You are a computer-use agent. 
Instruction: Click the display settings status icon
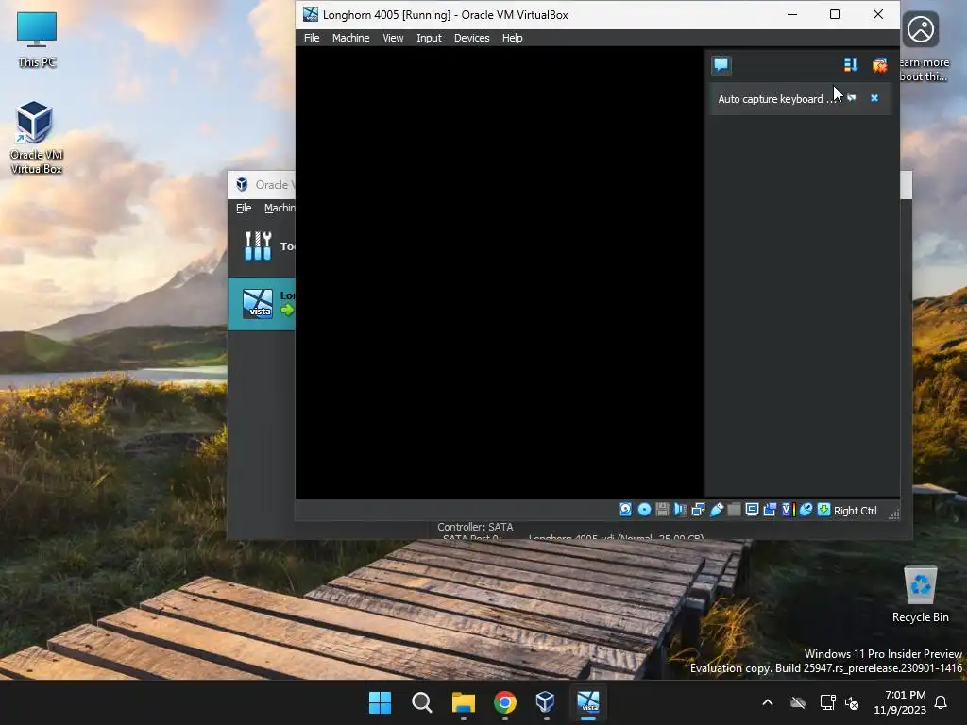click(x=752, y=509)
